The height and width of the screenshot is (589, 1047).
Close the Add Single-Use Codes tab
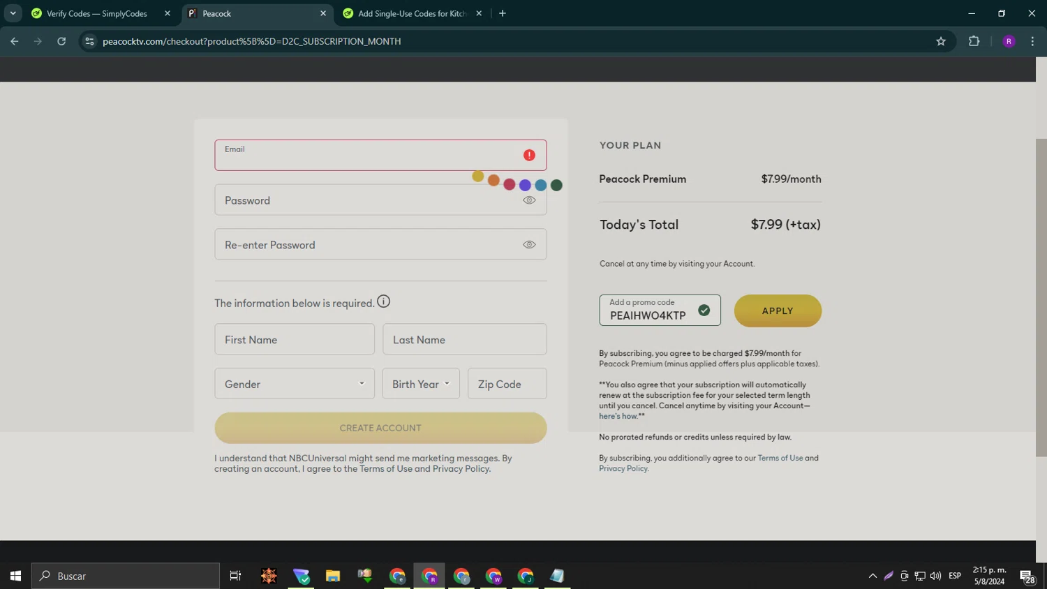tap(479, 13)
